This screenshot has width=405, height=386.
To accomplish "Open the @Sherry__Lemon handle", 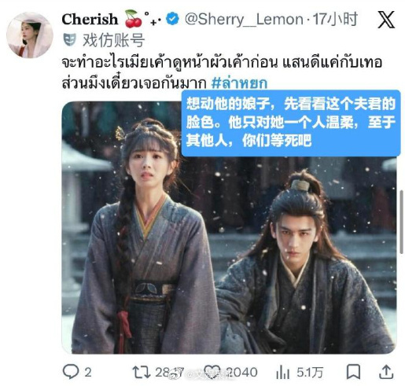I will point(244,20).
